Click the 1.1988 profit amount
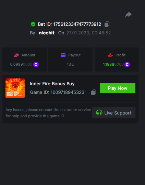The width and height of the screenshot is (145, 185). click(x=113, y=64)
